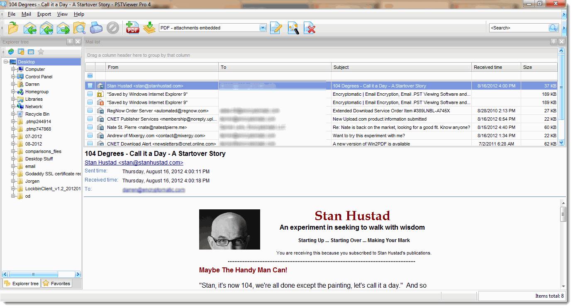Click the Export to PDF icon
This screenshot has height=308, width=573.
[133, 28]
